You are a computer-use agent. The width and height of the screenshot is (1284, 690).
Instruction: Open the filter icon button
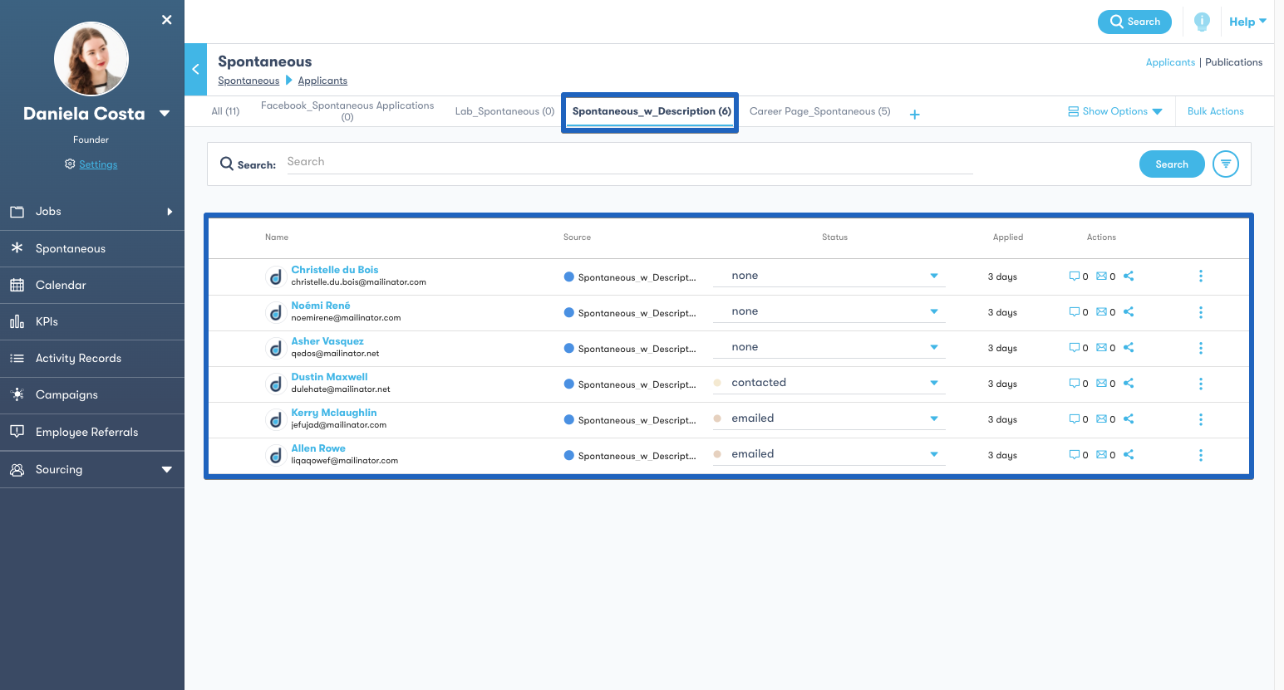tap(1226, 164)
